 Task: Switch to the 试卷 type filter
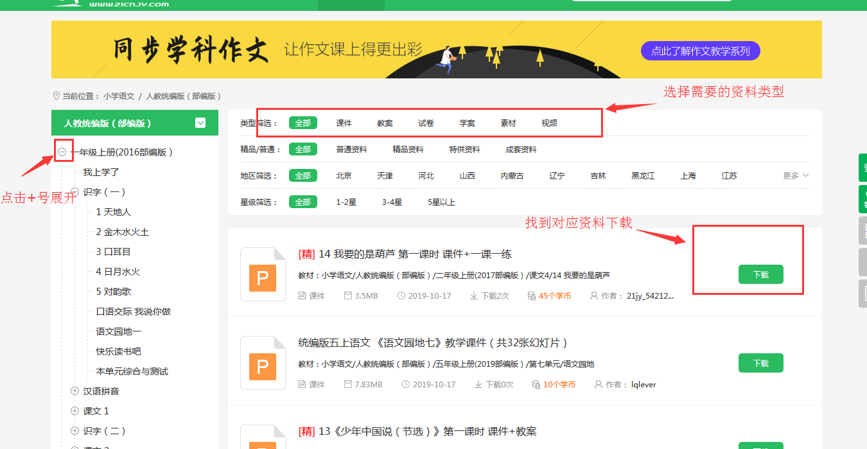(426, 123)
